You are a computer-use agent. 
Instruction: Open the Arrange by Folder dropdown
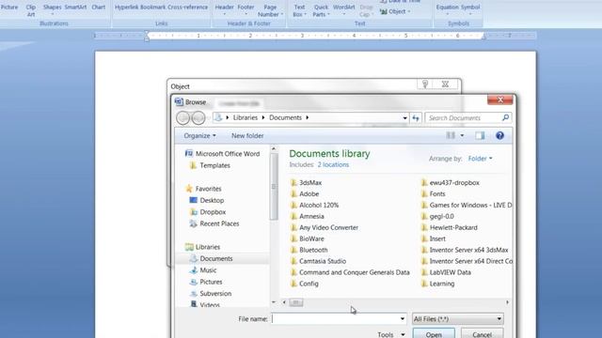[480, 159]
